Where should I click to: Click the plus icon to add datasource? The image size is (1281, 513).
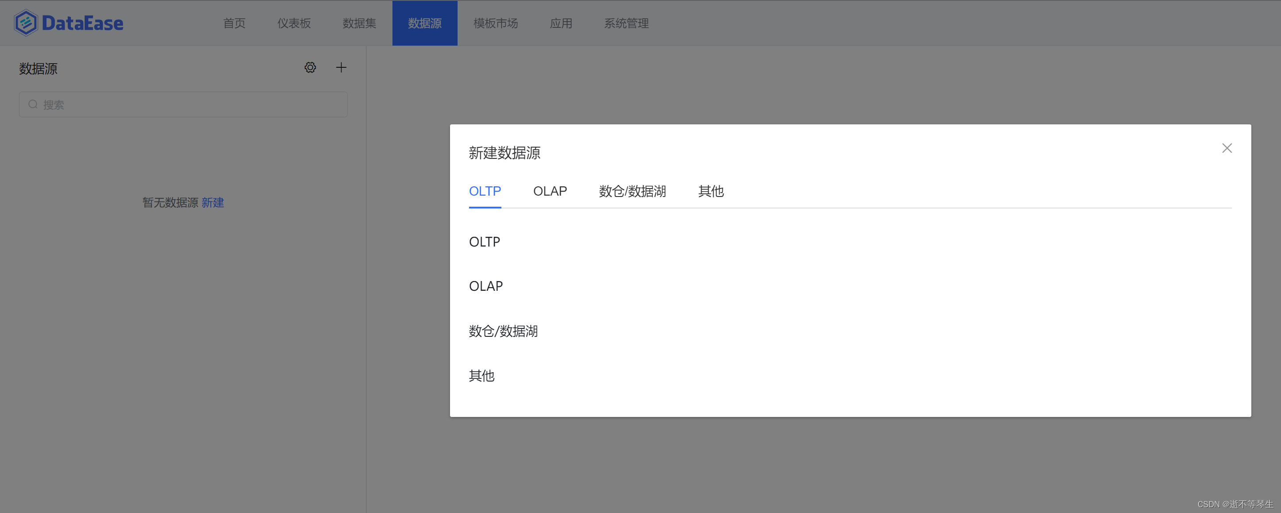coord(341,68)
